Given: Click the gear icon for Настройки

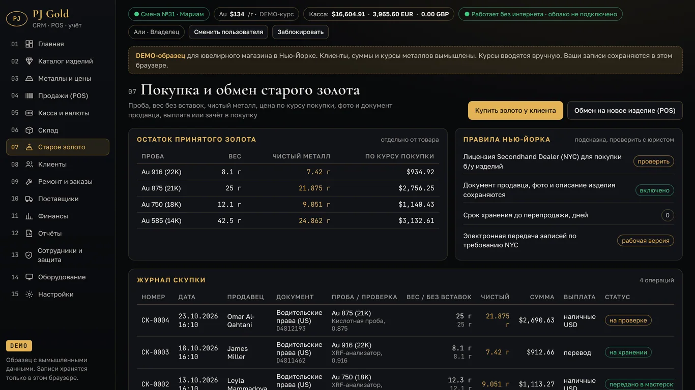Looking at the screenshot, I should (29, 295).
